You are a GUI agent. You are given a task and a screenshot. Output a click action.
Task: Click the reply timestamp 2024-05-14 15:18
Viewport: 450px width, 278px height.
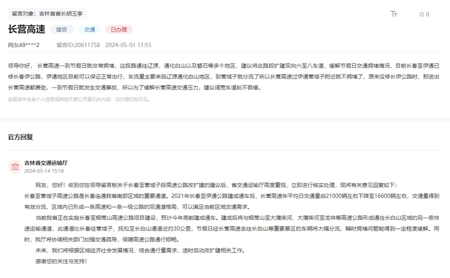tap(44, 171)
